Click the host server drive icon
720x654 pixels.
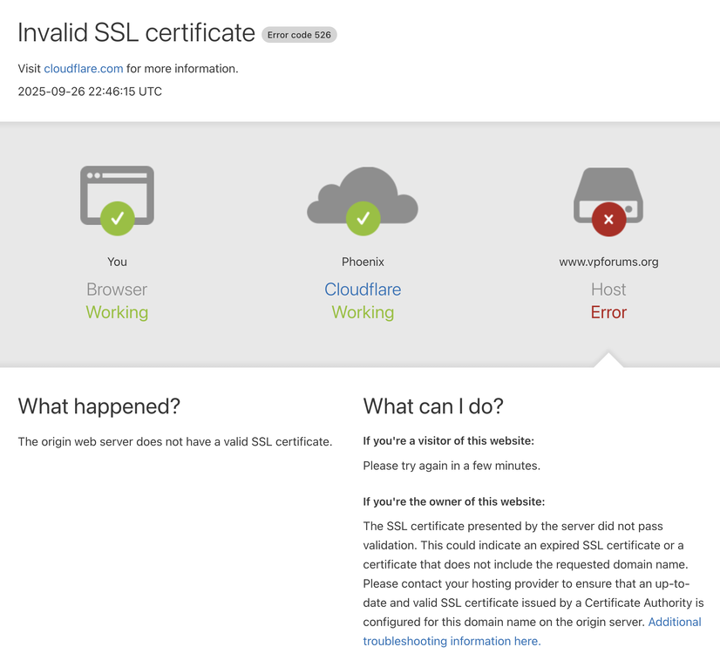608,195
